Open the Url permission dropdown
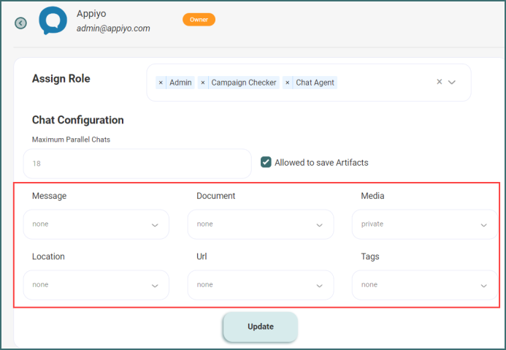This screenshot has width=506, height=350. [x=260, y=285]
